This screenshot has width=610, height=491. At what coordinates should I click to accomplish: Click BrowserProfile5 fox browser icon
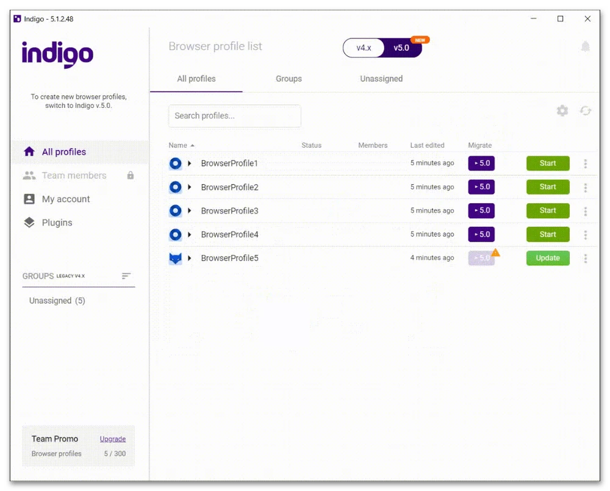(x=176, y=259)
